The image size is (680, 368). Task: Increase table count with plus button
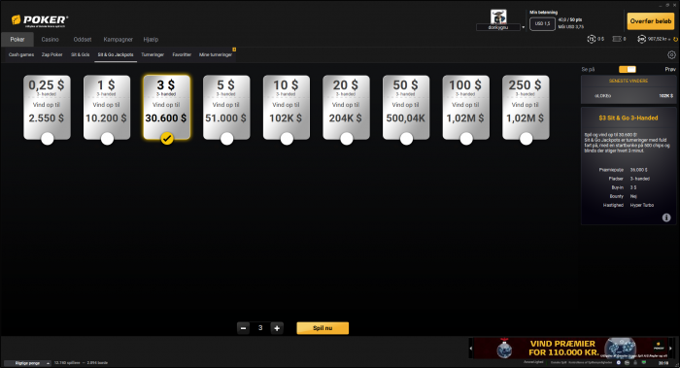tap(277, 328)
